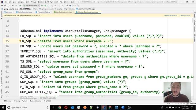
Task: Run with coverage icon in toolbar
Action: pos(48,5)
